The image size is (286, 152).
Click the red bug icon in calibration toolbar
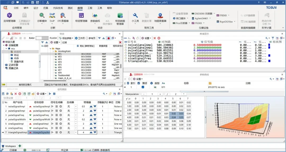108,38
